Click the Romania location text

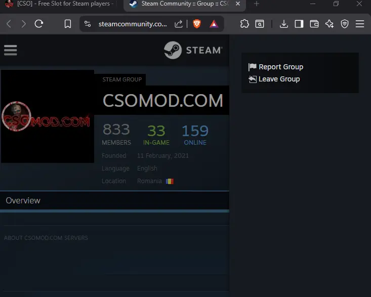(x=149, y=181)
